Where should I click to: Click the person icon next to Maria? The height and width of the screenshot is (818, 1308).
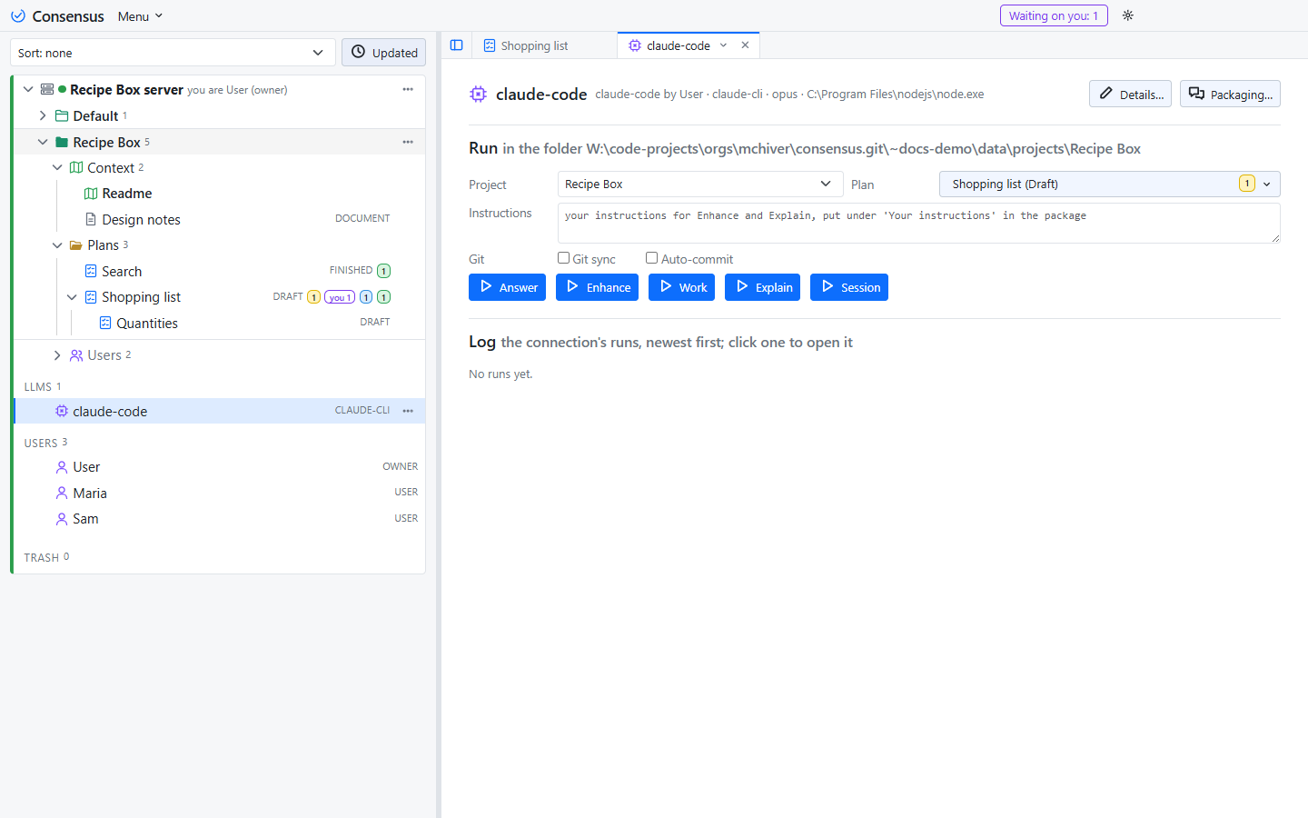click(62, 493)
